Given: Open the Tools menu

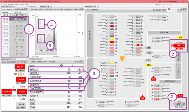Looking at the screenshot, I should pyautogui.click(x=5, y=4).
